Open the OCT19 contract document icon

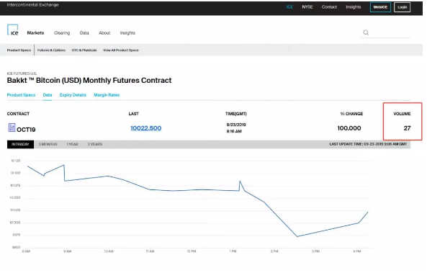tap(12, 127)
